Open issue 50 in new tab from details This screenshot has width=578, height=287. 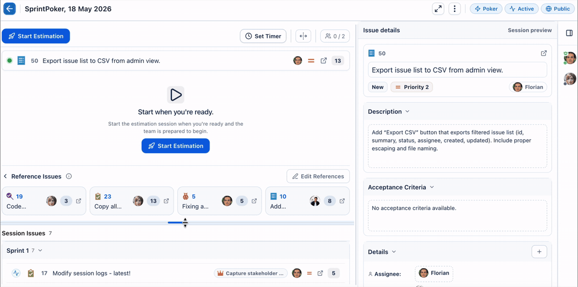544,53
